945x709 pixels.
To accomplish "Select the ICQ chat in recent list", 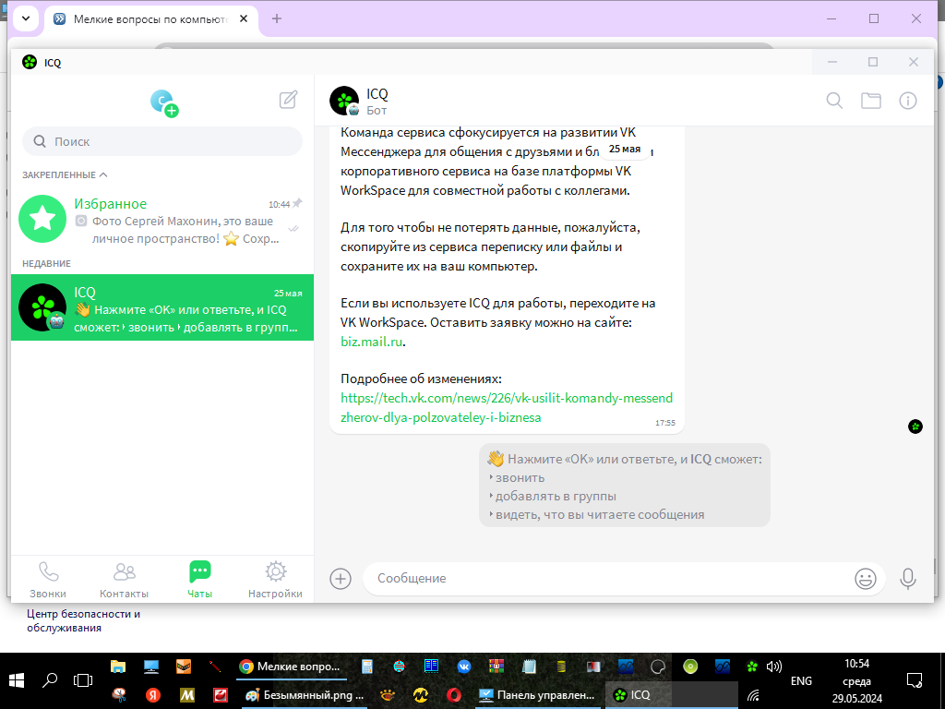I will coord(162,307).
